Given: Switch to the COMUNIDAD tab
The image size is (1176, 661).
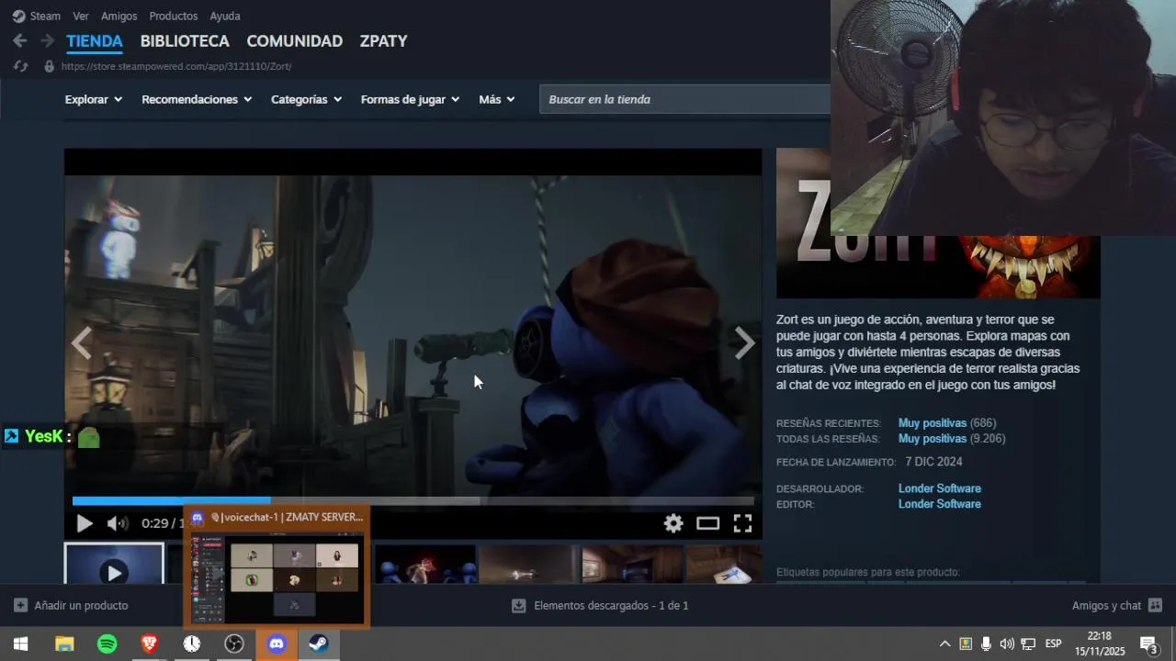Looking at the screenshot, I should 294,41.
